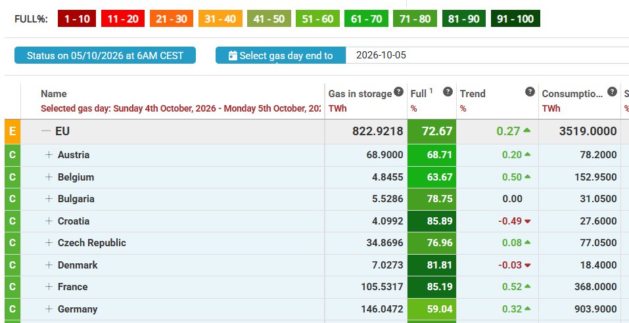Screen dimensions: 629x323
Task: Sort by the Trend column header
Action: (x=473, y=94)
